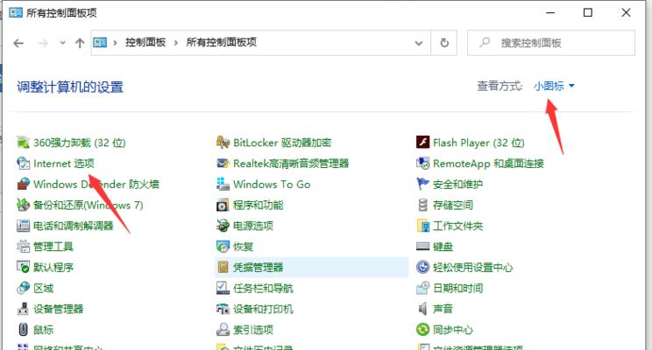The width and height of the screenshot is (652, 350).
Task: Open the 电源选项 icon
Action: 223,226
